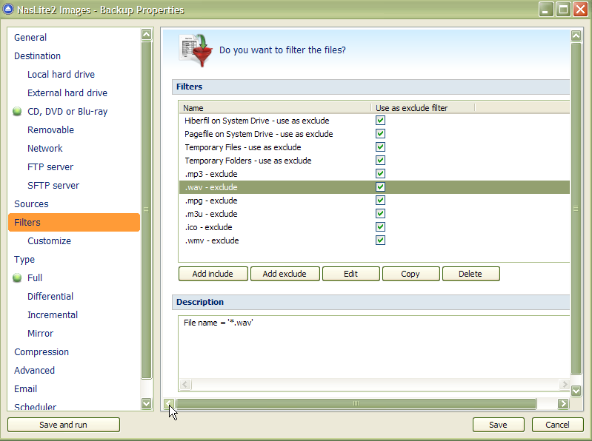Select Differential backup type
Image resolution: width=592 pixels, height=441 pixels.
click(x=50, y=297)
